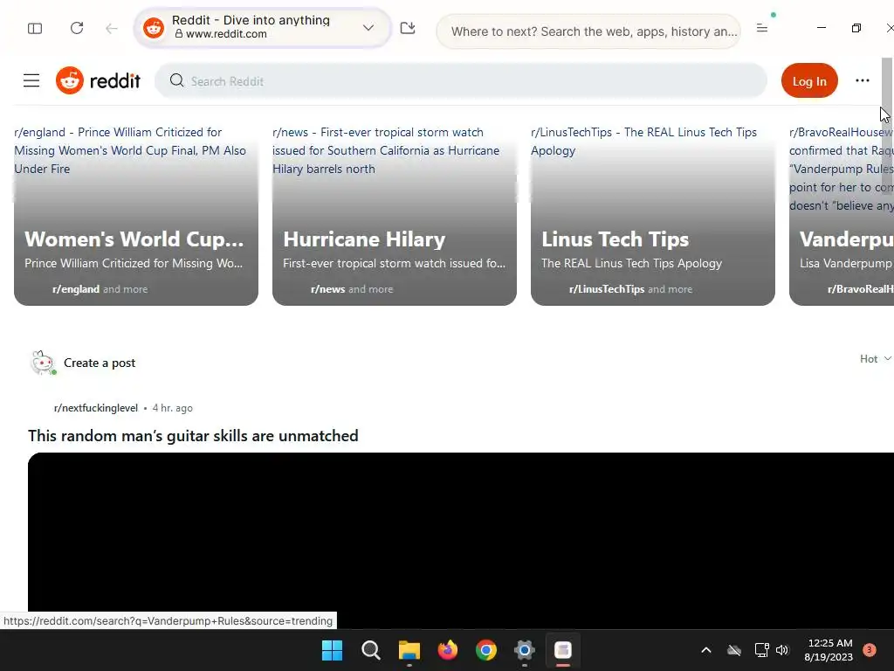This screenshot has height=671, width=894.
Task: Open the three-dot more options menu
Action: 862,80
